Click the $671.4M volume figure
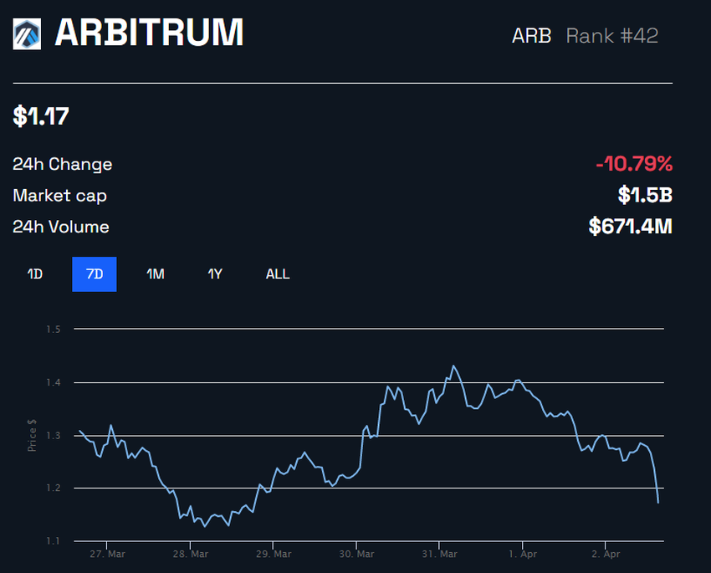 coord(628,227)
